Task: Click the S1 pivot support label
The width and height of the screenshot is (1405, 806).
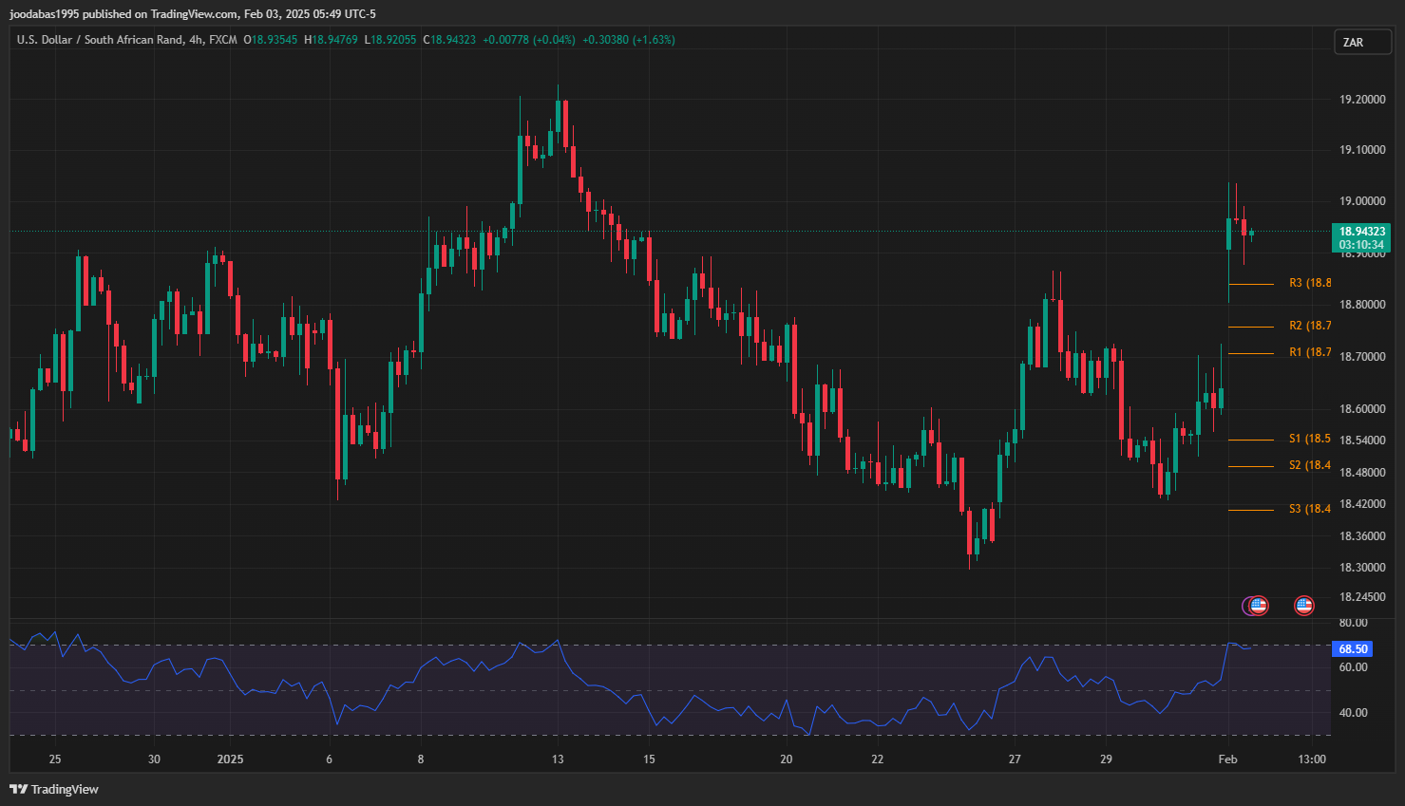Action: click(x=1309, y=439)
